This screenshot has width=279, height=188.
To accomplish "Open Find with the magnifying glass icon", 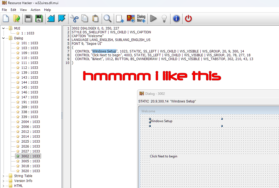I will (108, 19).
